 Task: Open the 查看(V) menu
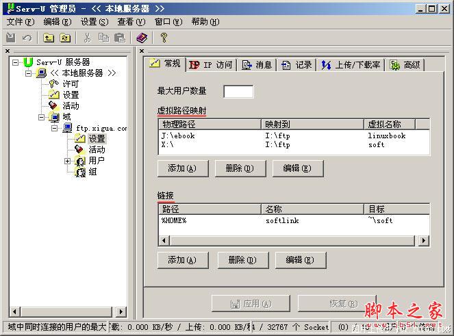(131, 22)
